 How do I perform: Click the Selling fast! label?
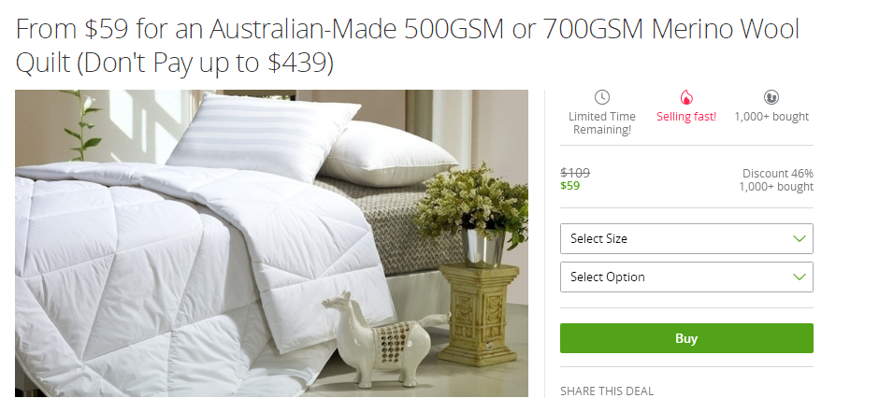point(686,117)
